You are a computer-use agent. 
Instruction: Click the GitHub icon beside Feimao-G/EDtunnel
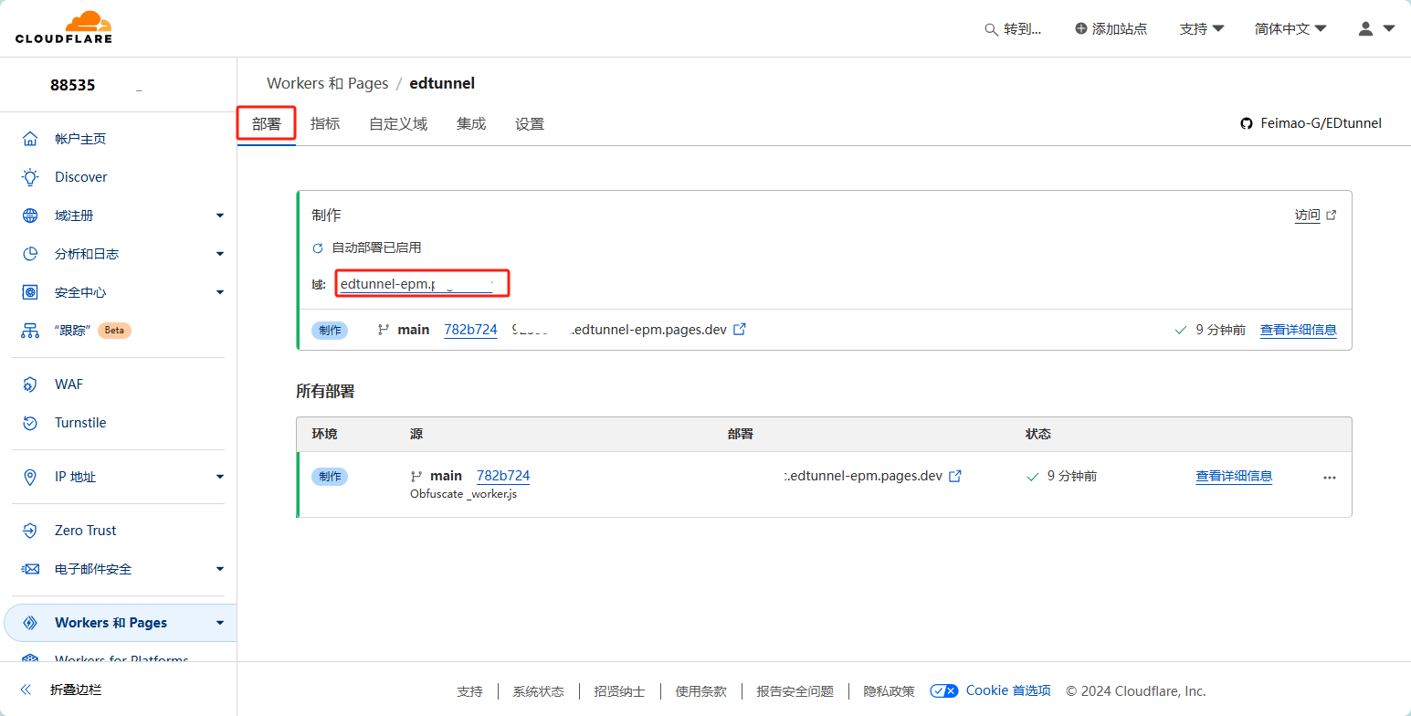tap(1247, 123)
